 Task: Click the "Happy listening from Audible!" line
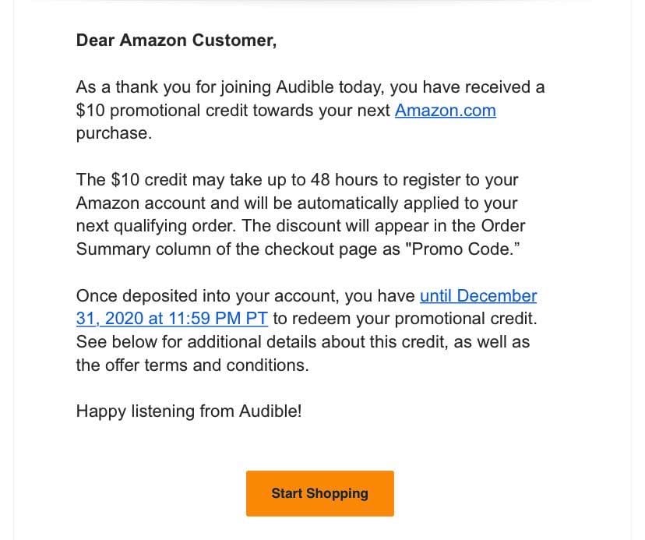coord(189,411)
